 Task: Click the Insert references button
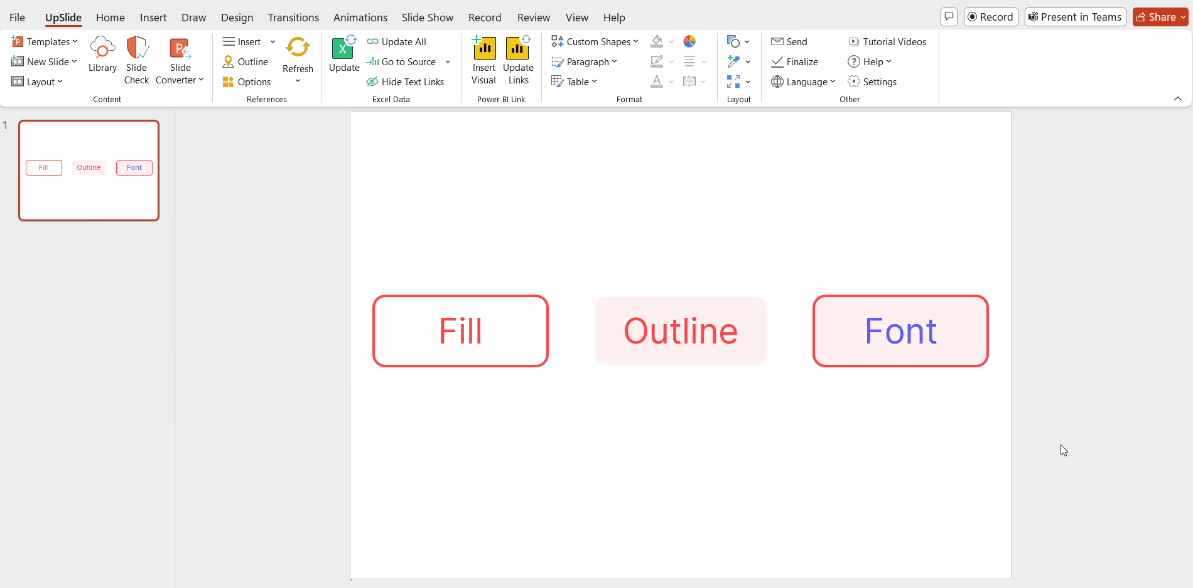coord(242,41)
